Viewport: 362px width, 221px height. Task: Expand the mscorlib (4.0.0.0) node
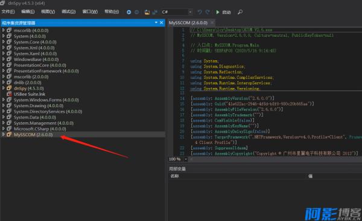pyautogui.click(x=3, y=30)
